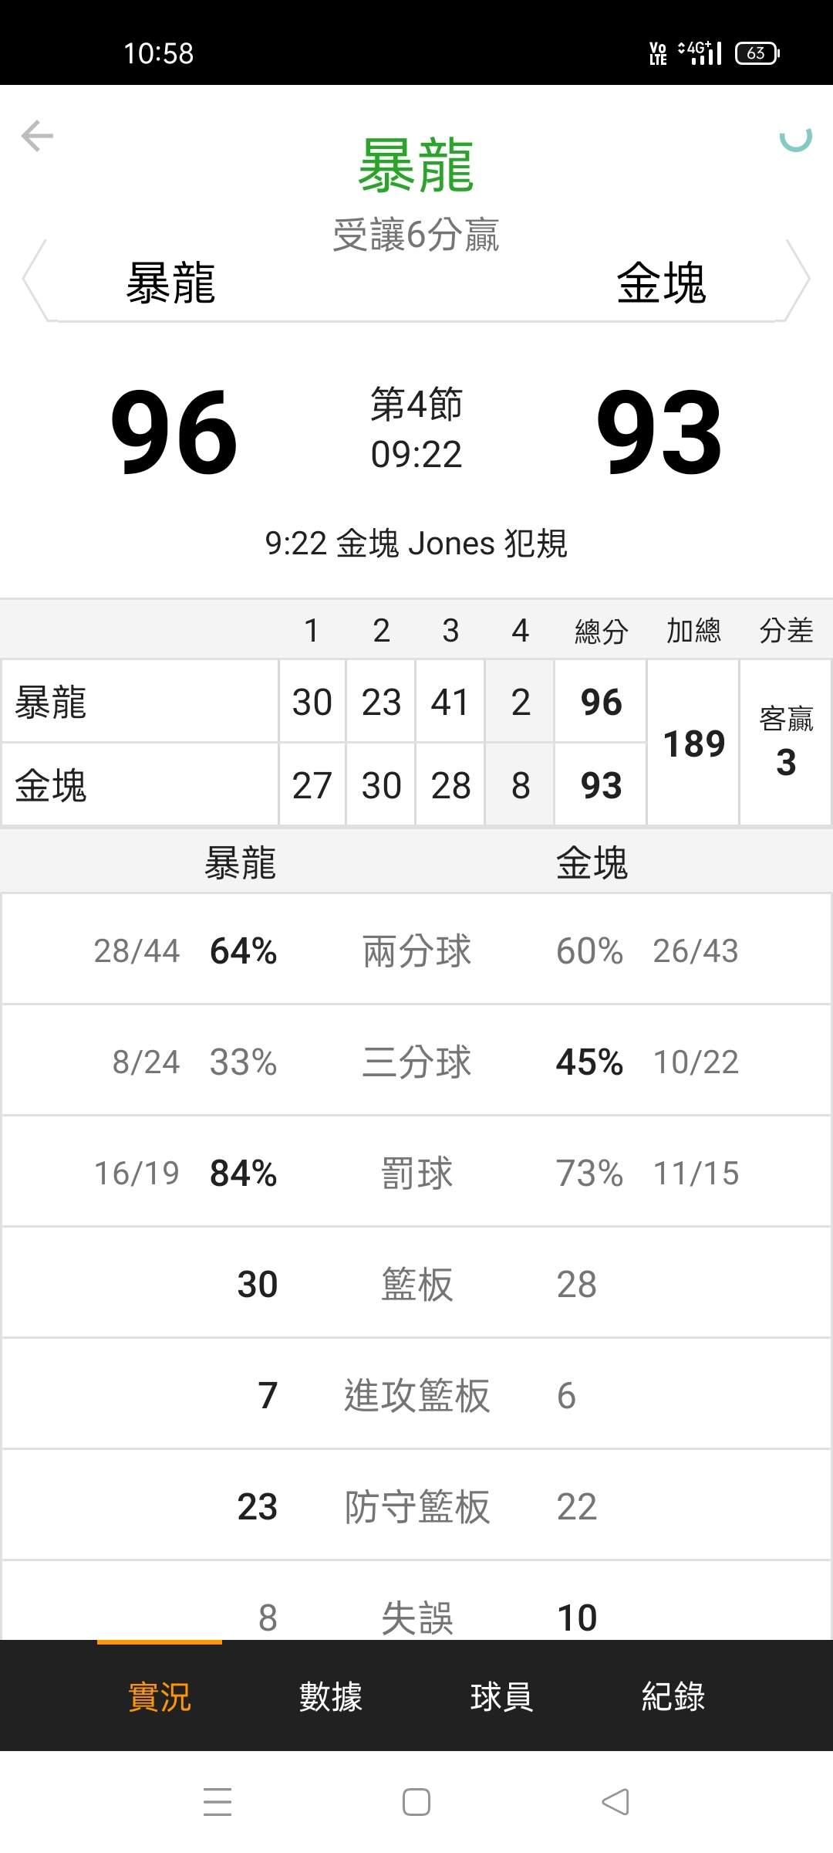
Task: Tap the green 暴龍 title heading
Action: 416,166
